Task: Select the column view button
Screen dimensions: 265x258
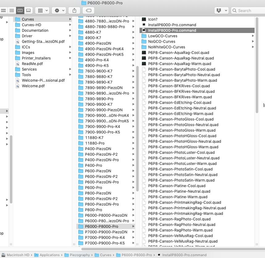Action: click(x=20, y=10)
